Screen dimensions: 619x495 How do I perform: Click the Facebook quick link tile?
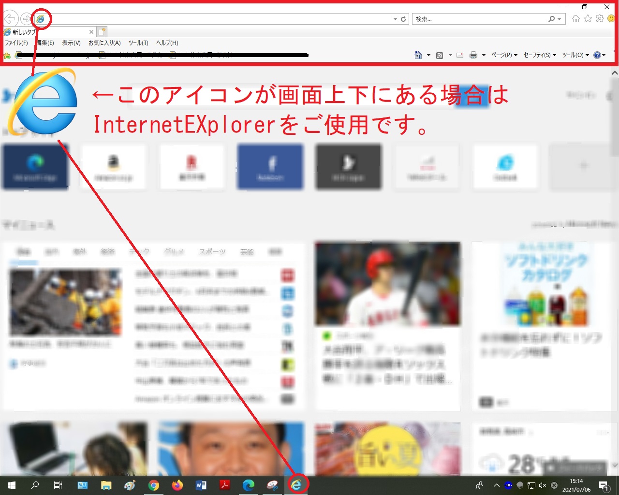coord(270,166)
